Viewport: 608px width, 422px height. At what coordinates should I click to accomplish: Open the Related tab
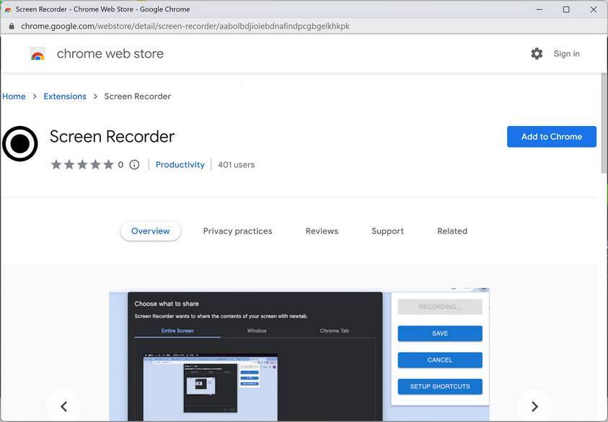452,231
